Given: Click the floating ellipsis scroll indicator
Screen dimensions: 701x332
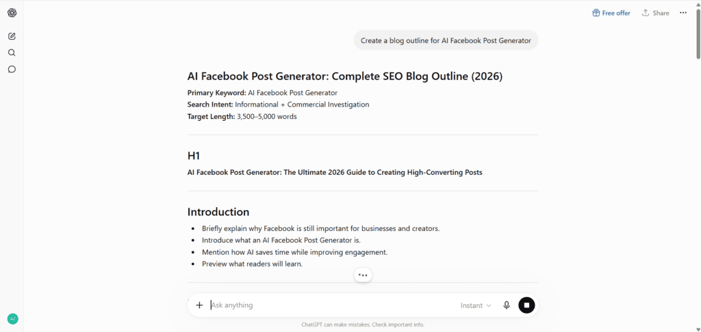Looking at the screenshot, I should click(363, 275).
